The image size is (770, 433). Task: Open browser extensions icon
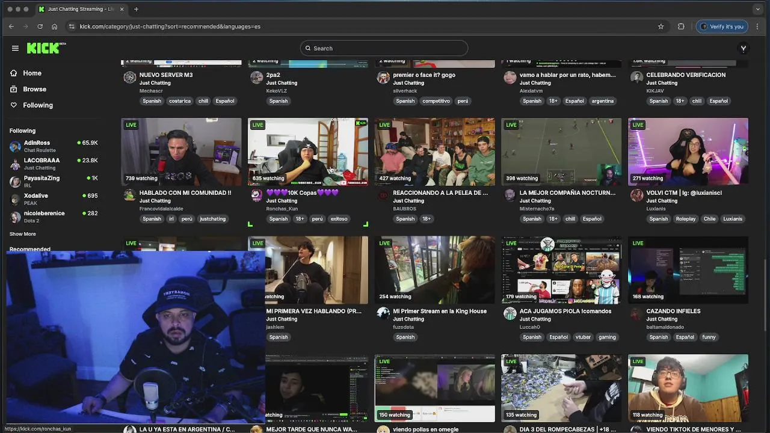(681, 26)
